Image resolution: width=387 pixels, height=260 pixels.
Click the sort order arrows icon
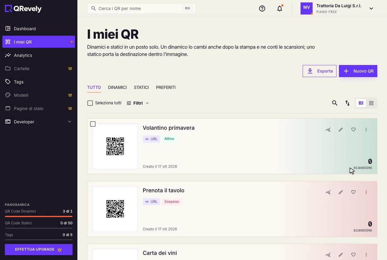(x=347, y=103)
